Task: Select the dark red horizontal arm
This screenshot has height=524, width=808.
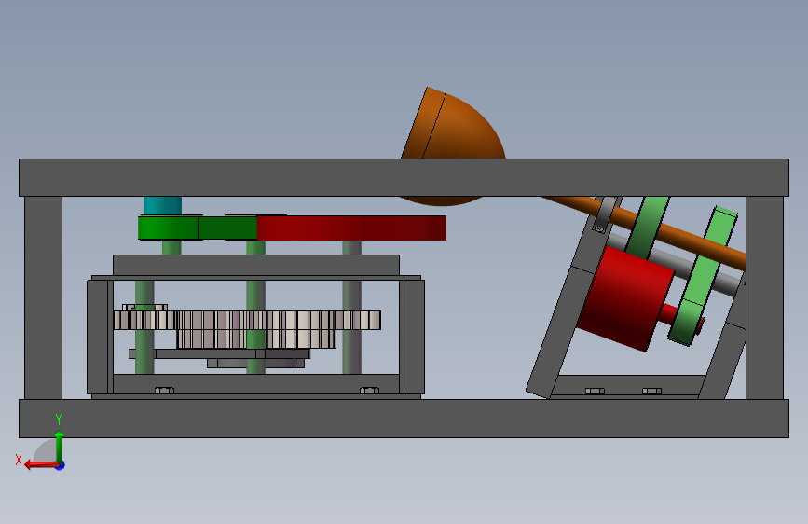Action: (x=351, y=228)
